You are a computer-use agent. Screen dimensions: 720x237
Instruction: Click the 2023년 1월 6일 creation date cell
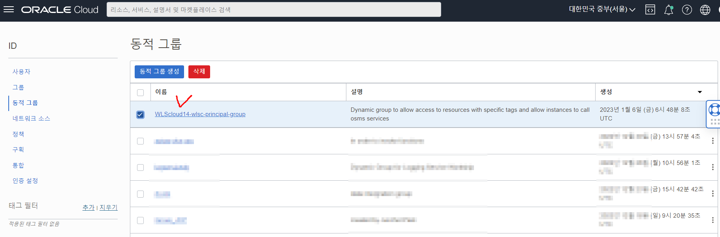tap(645, 114)
